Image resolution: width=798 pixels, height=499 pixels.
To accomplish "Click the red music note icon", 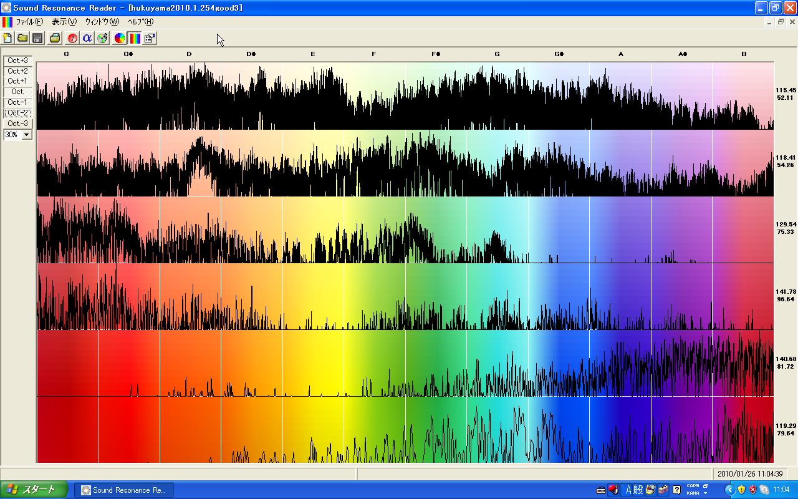I will click(x=72, y=38).
